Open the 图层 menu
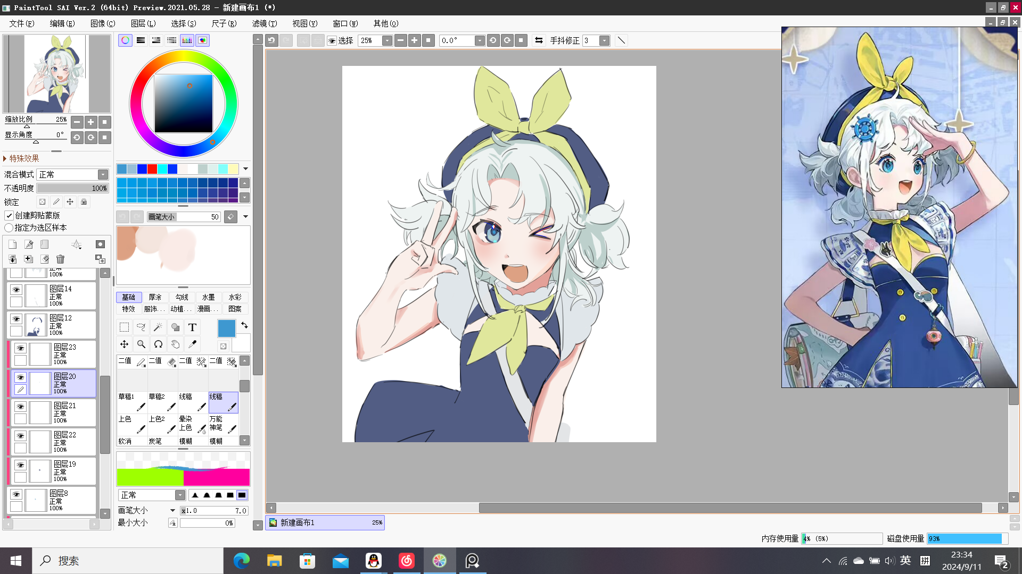This screenshot has width=1022, height=574. [x=143, y=23]
